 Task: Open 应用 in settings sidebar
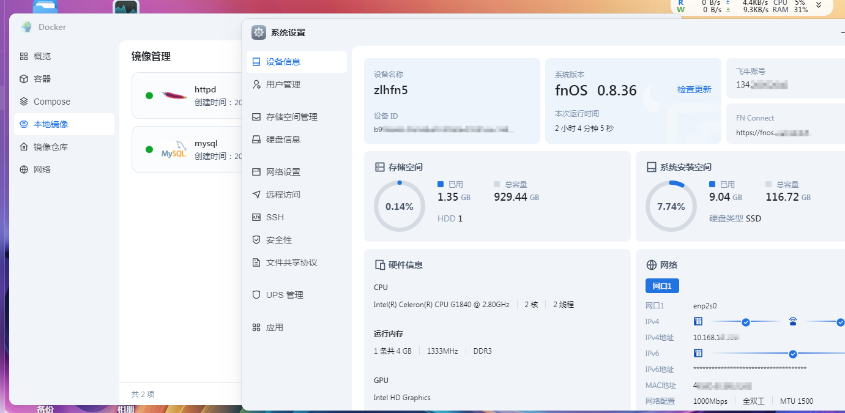click(x=297, y=327)
